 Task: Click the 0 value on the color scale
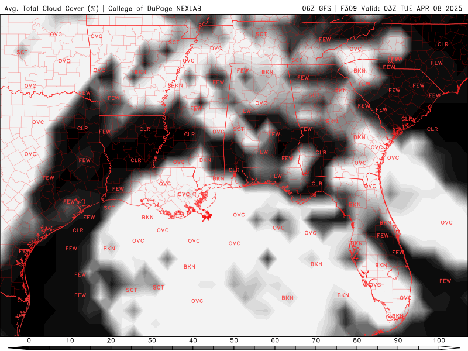pos(29,340)
